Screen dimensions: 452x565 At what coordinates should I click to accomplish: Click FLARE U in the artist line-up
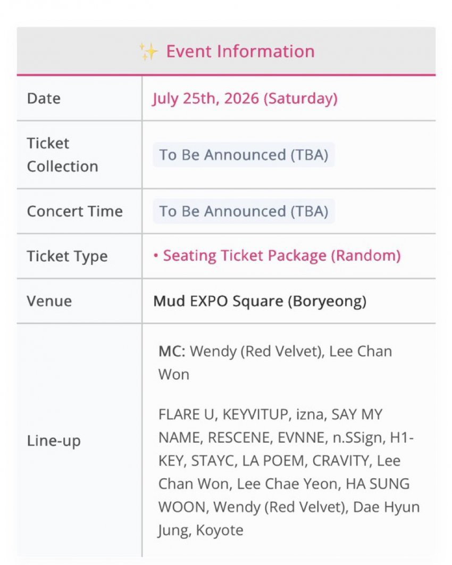pos(186,414)
